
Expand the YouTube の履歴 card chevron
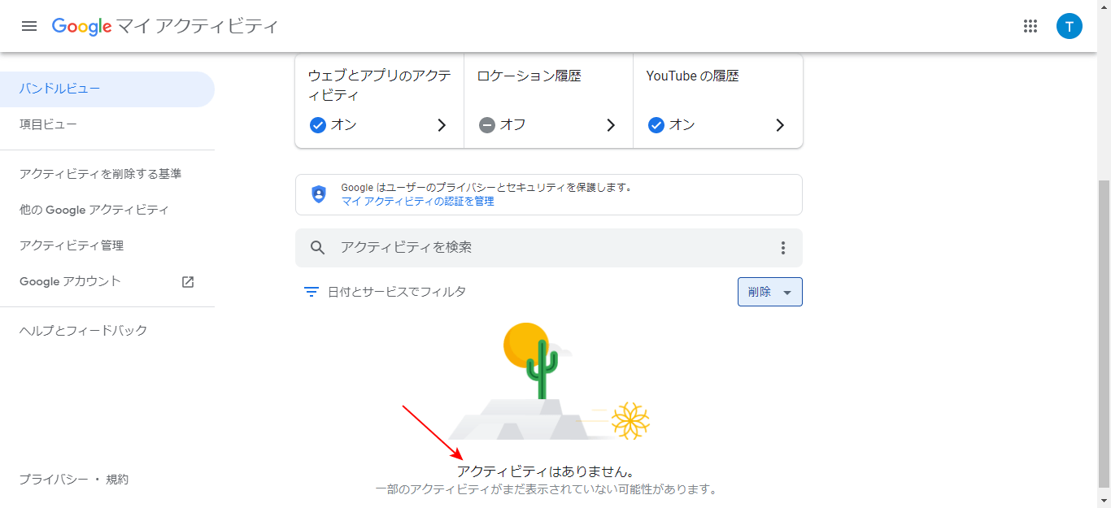point(780,125)
